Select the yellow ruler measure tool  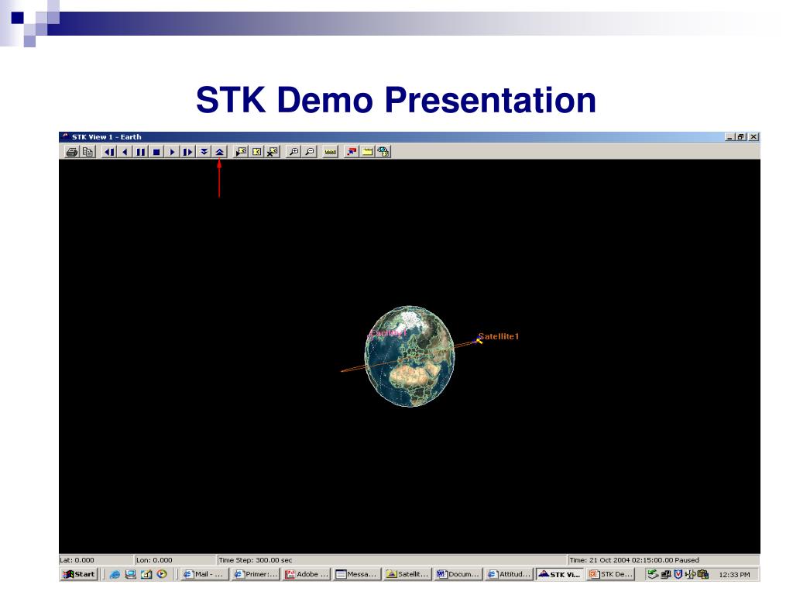tap(330, 152)
